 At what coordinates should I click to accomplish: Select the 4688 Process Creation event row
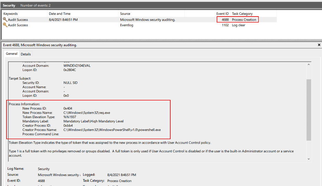(x=139, y=20)
